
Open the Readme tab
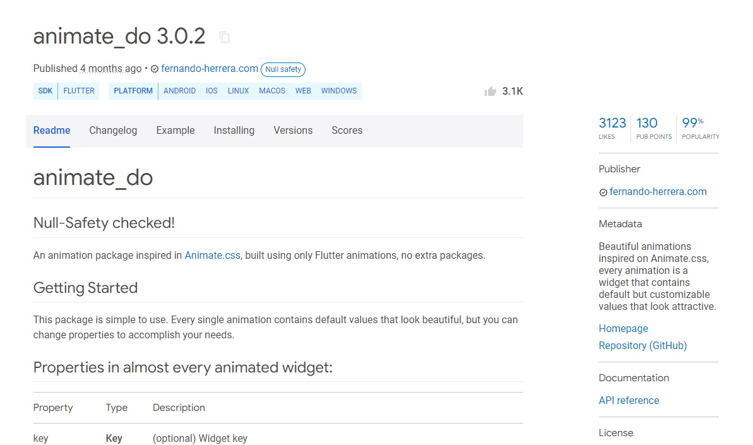(x=52, y=131)
